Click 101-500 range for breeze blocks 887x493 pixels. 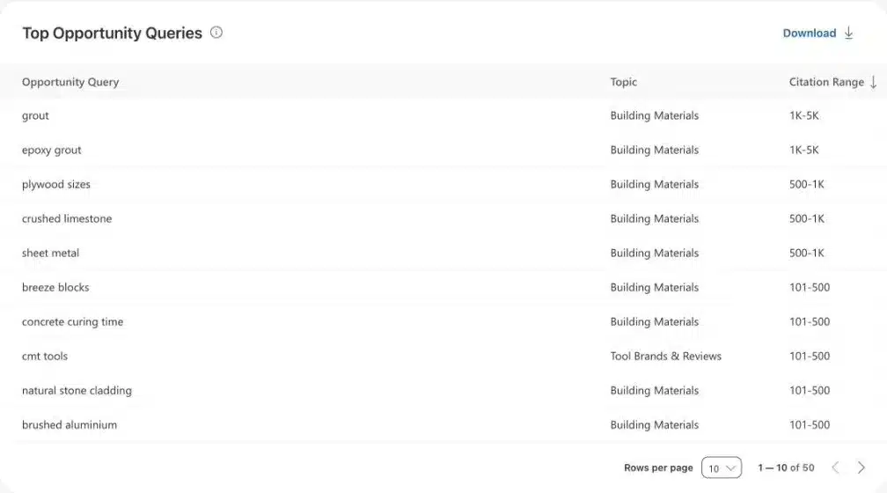tap(810, 288)
